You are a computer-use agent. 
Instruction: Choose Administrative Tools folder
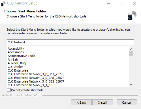(22, 56)
